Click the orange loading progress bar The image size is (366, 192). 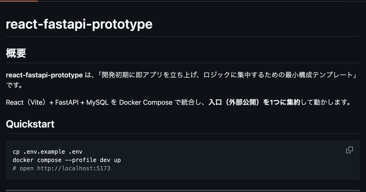pyautogui.click(x=19, y=1)
